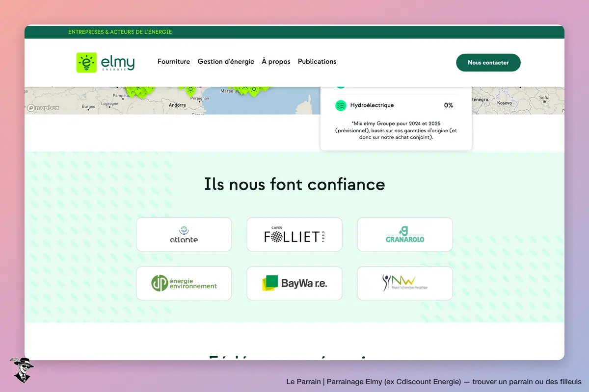Image resolution: width=589 pixels, height=392 pixels.
Task: Click the green pin near Marseille
Action: (x=253, y=91)
